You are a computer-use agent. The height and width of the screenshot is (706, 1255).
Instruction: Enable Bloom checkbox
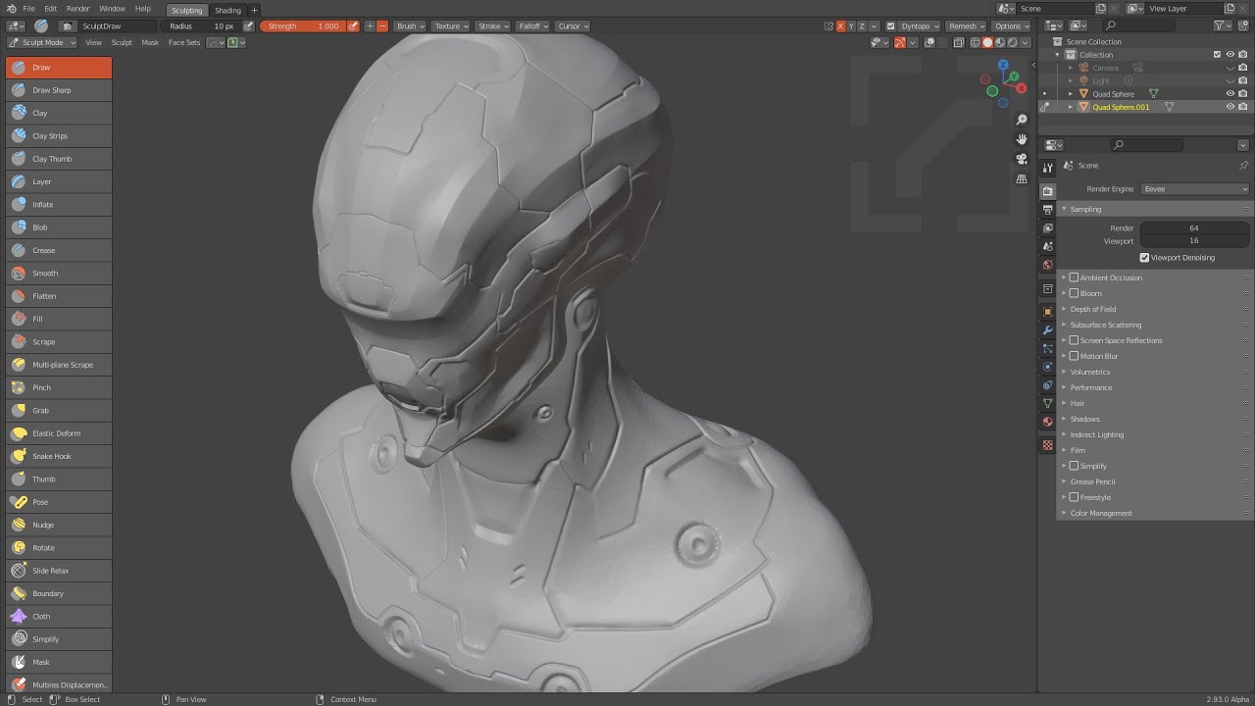(x=1074, y=293)
